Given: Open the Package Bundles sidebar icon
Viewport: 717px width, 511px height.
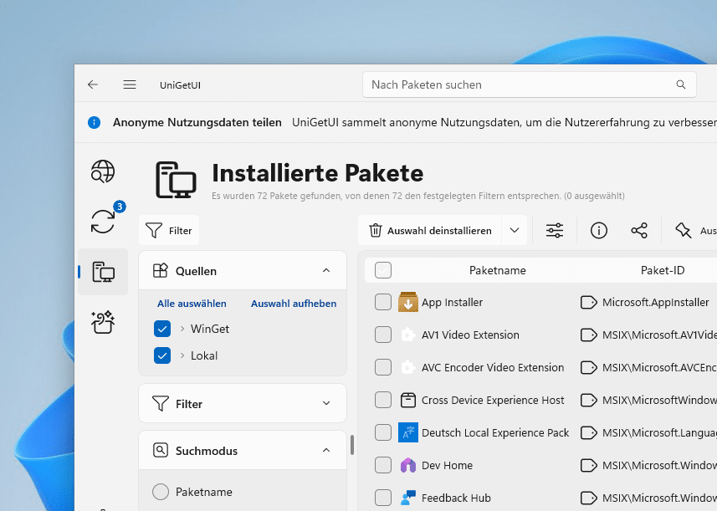Looking at the screenshot, I should (x=102, y=322).
